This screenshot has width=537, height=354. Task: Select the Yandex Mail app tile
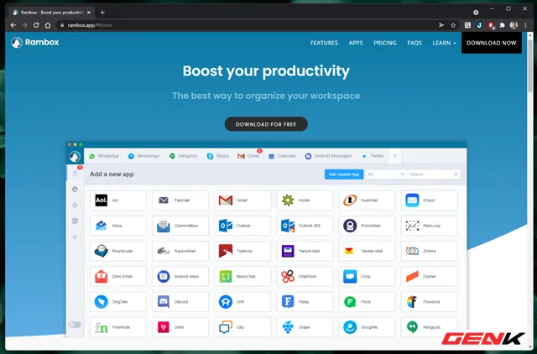pos(367,251)
